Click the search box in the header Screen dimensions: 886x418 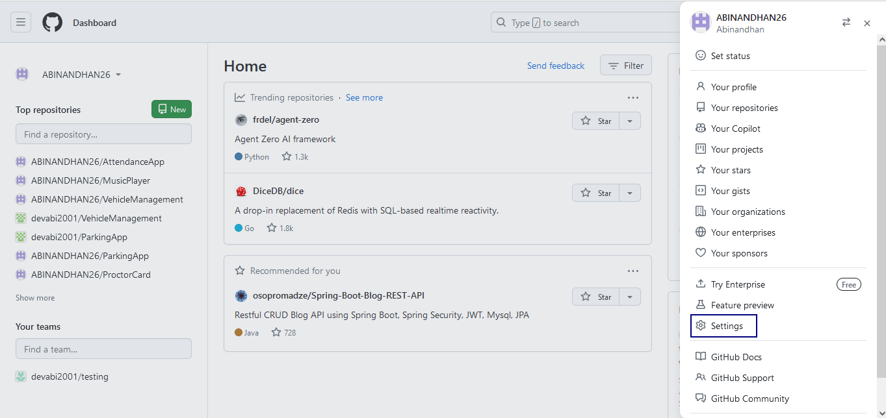pyautogui.click(x=585, y=23)
